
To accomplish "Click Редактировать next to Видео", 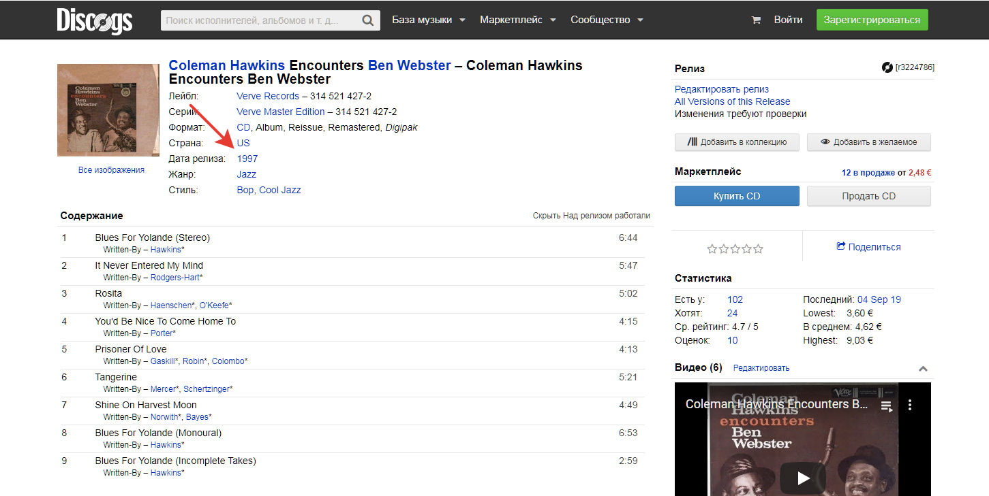I will tap(761, 368).
